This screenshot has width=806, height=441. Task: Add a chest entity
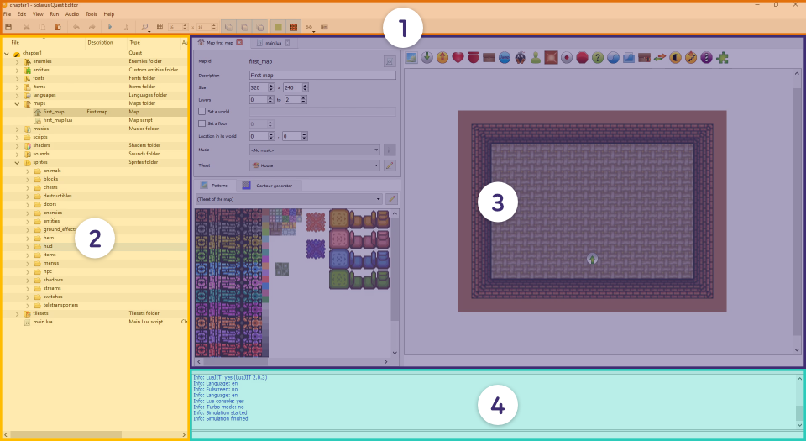[489, 58]
